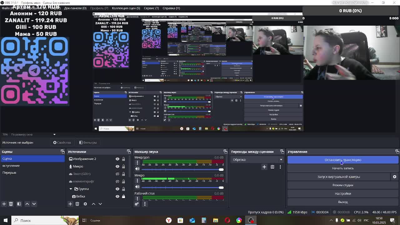Open Коллекция сцен (S) menu

tap(126, 8)
